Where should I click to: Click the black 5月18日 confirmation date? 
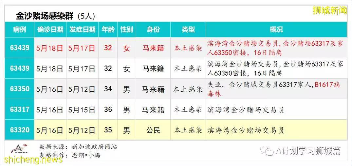coord(50,69)
